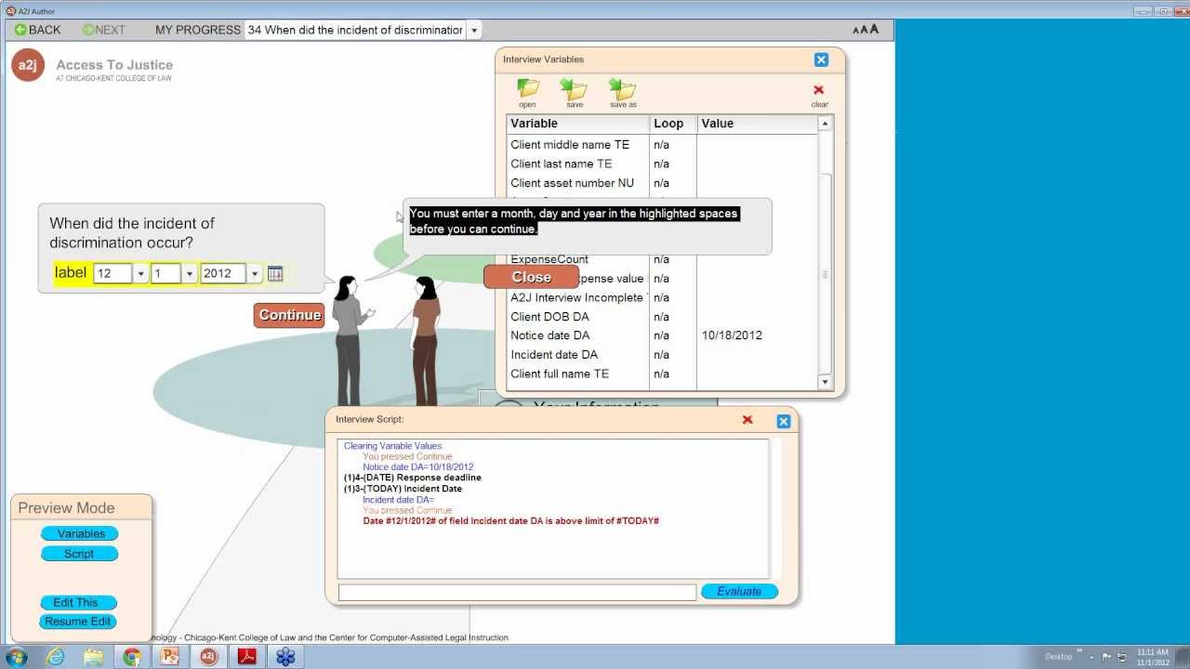Select the largest text size A

pyautogui.click(x=874, y=29)
